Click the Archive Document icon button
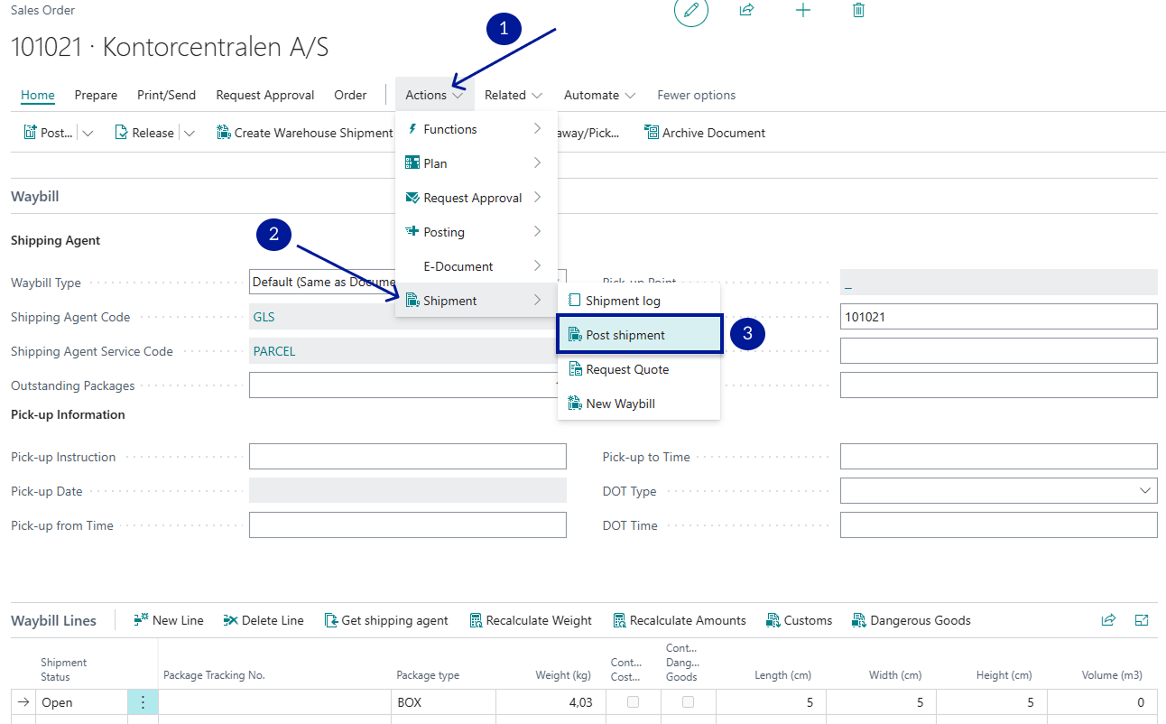This screenshot has height=724, width=1166. tap(704, 133)
